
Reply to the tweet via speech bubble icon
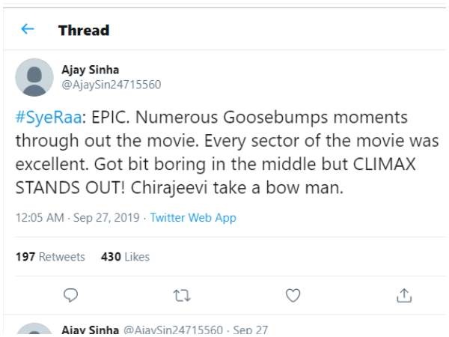[x=70, y=295]
